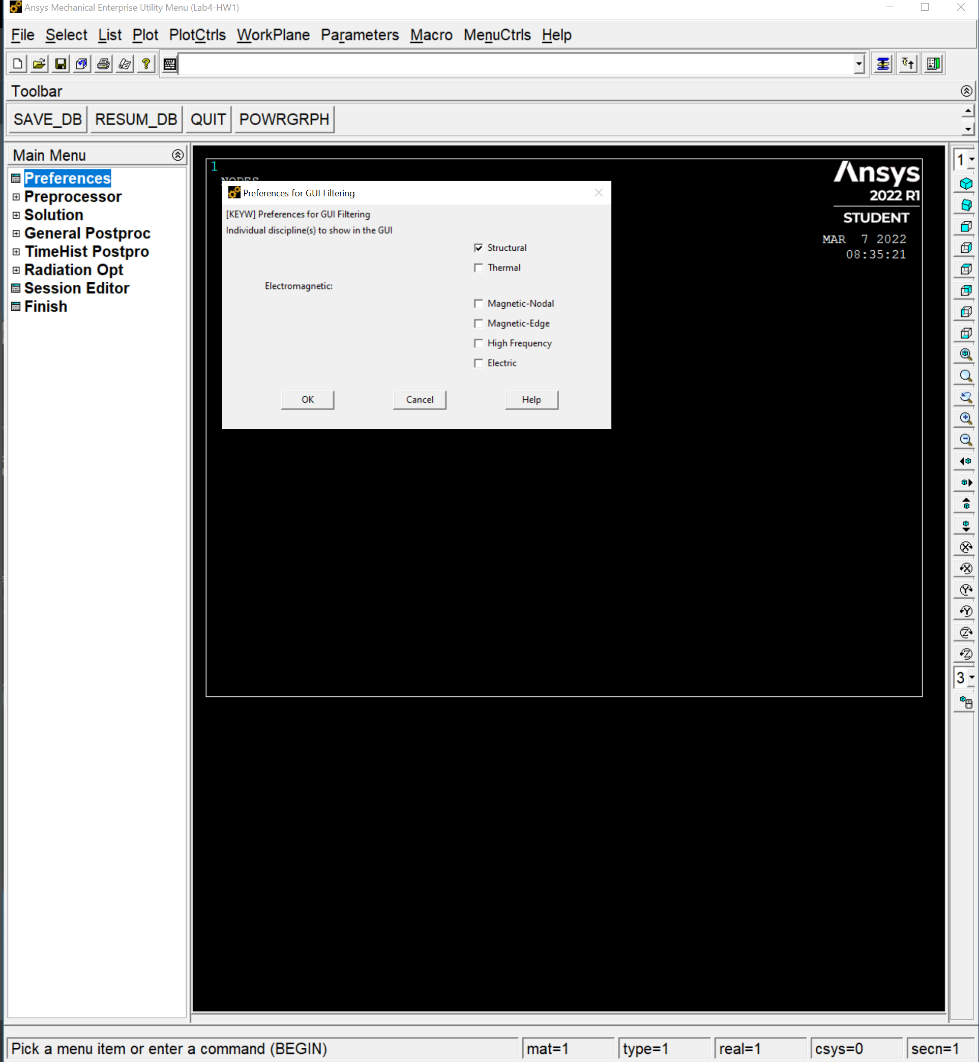Open the WorkPlane menu
Viewport: 979px width, 1062px height.
tap(273, 35)
